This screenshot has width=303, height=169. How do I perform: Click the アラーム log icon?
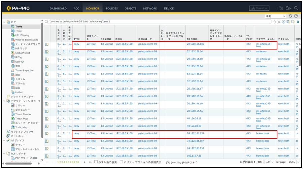(x=13, y=83)
